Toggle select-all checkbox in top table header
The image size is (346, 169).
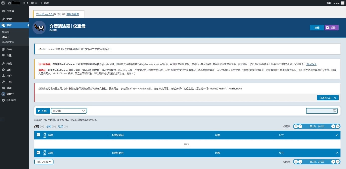click(x=38, y=135)
